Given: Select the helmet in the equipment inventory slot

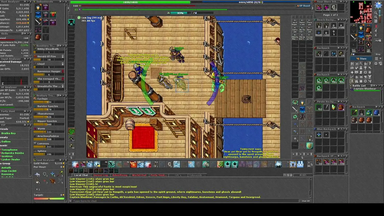Looking at the screenshot, I should (361, 28).
